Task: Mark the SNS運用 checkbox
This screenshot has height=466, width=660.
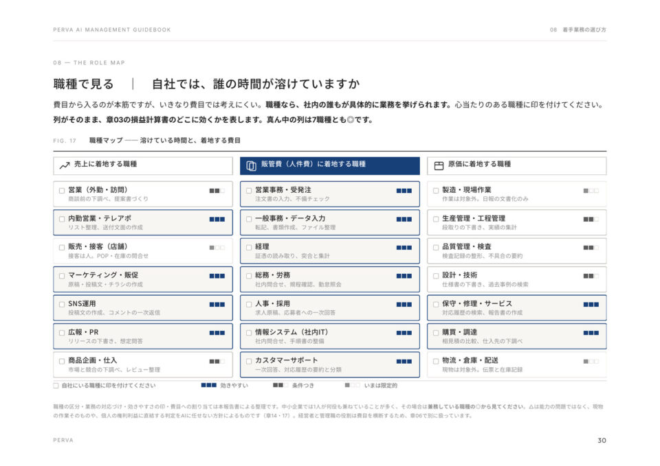Action: pyautogui.click(x=62, y=304)
